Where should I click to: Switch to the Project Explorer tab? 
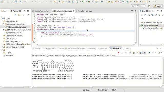point(5,11)
